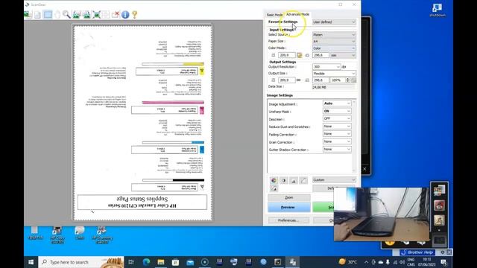
Task: Open the Preferences dialog button
Action: [x=288, y=220]
